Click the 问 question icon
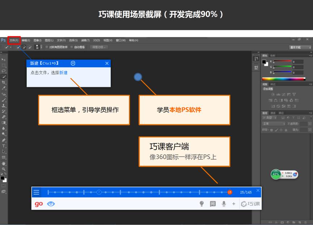The image size is (313, 225). pyautogui.click(x=213, y=204)
